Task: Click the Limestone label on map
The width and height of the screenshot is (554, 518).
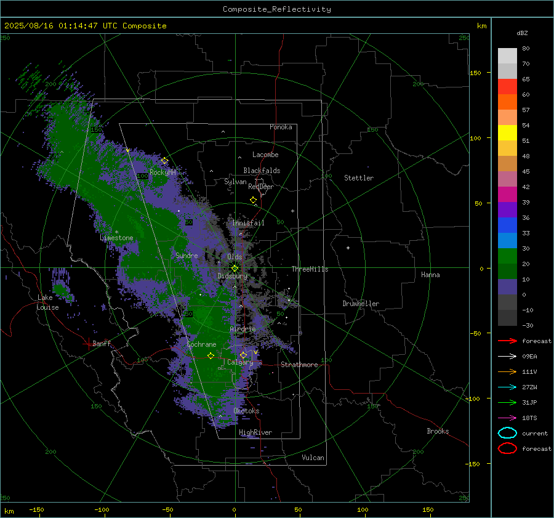Action: pyautogui.click(x=116, y=238)
